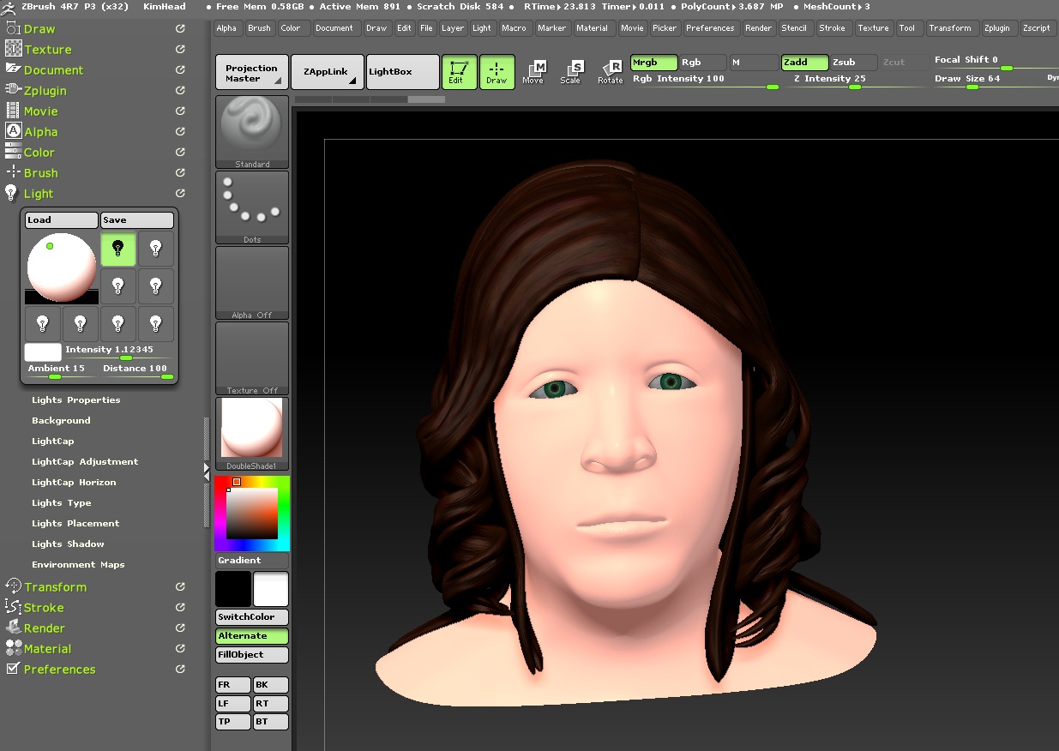
Task: Click the circular arrow icon beside Color palette
Action: tap(180, 152)
